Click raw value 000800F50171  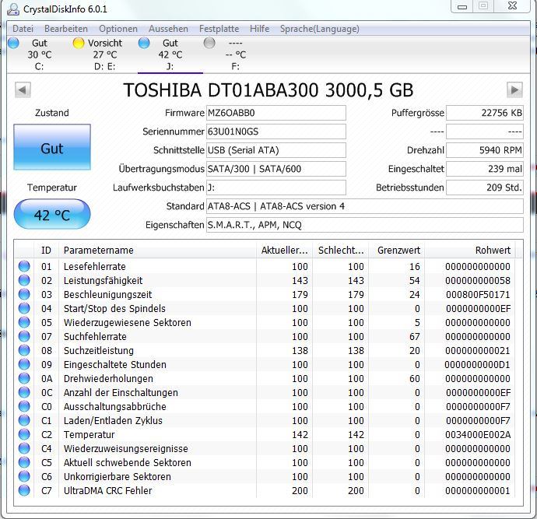pyautogui.click(x=478, y=294)
